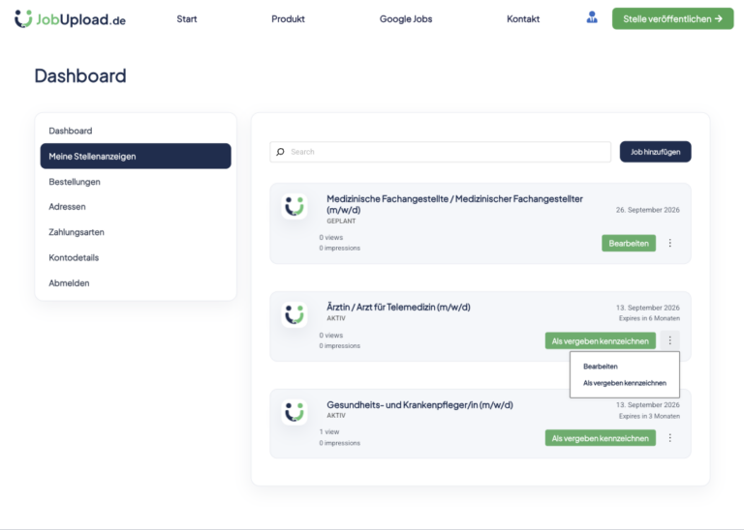744x530 pixels.
Task: Open the user account icon in header
Action: click(x=592, y=18)
